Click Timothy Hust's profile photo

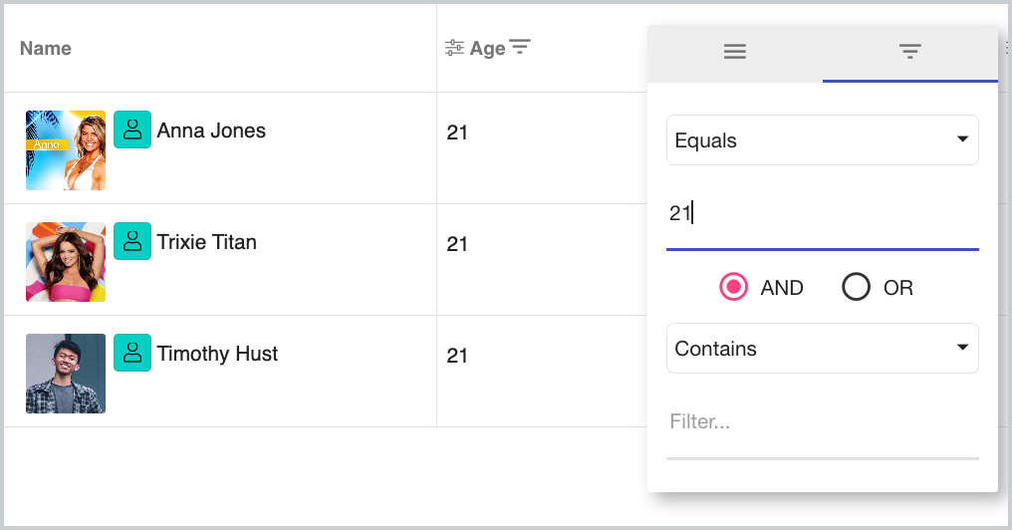(66, 374)
